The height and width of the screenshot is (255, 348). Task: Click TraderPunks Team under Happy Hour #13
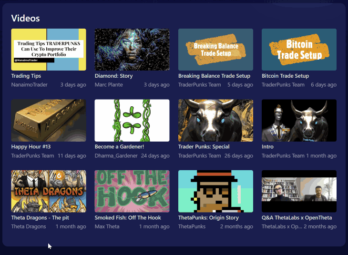click(x=32, y=156)
